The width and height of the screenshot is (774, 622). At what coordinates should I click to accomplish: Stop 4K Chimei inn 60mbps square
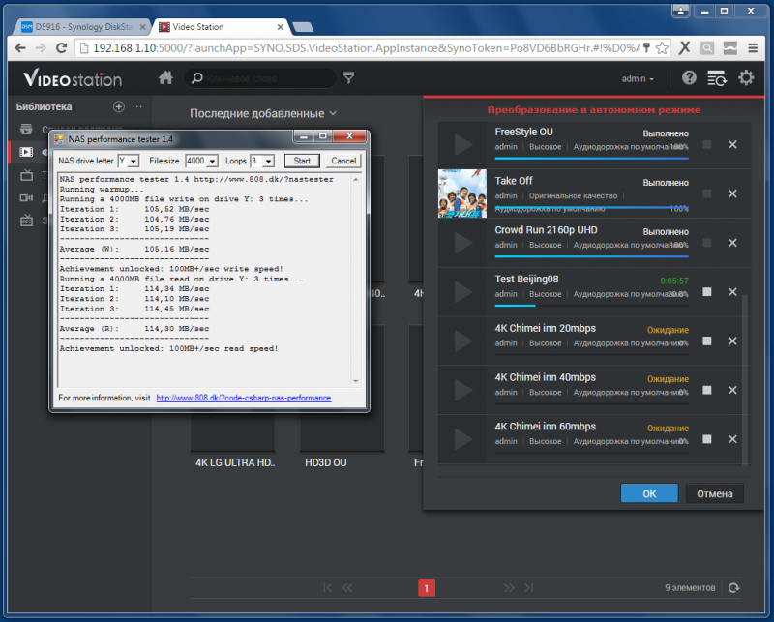tap(707, 439)
